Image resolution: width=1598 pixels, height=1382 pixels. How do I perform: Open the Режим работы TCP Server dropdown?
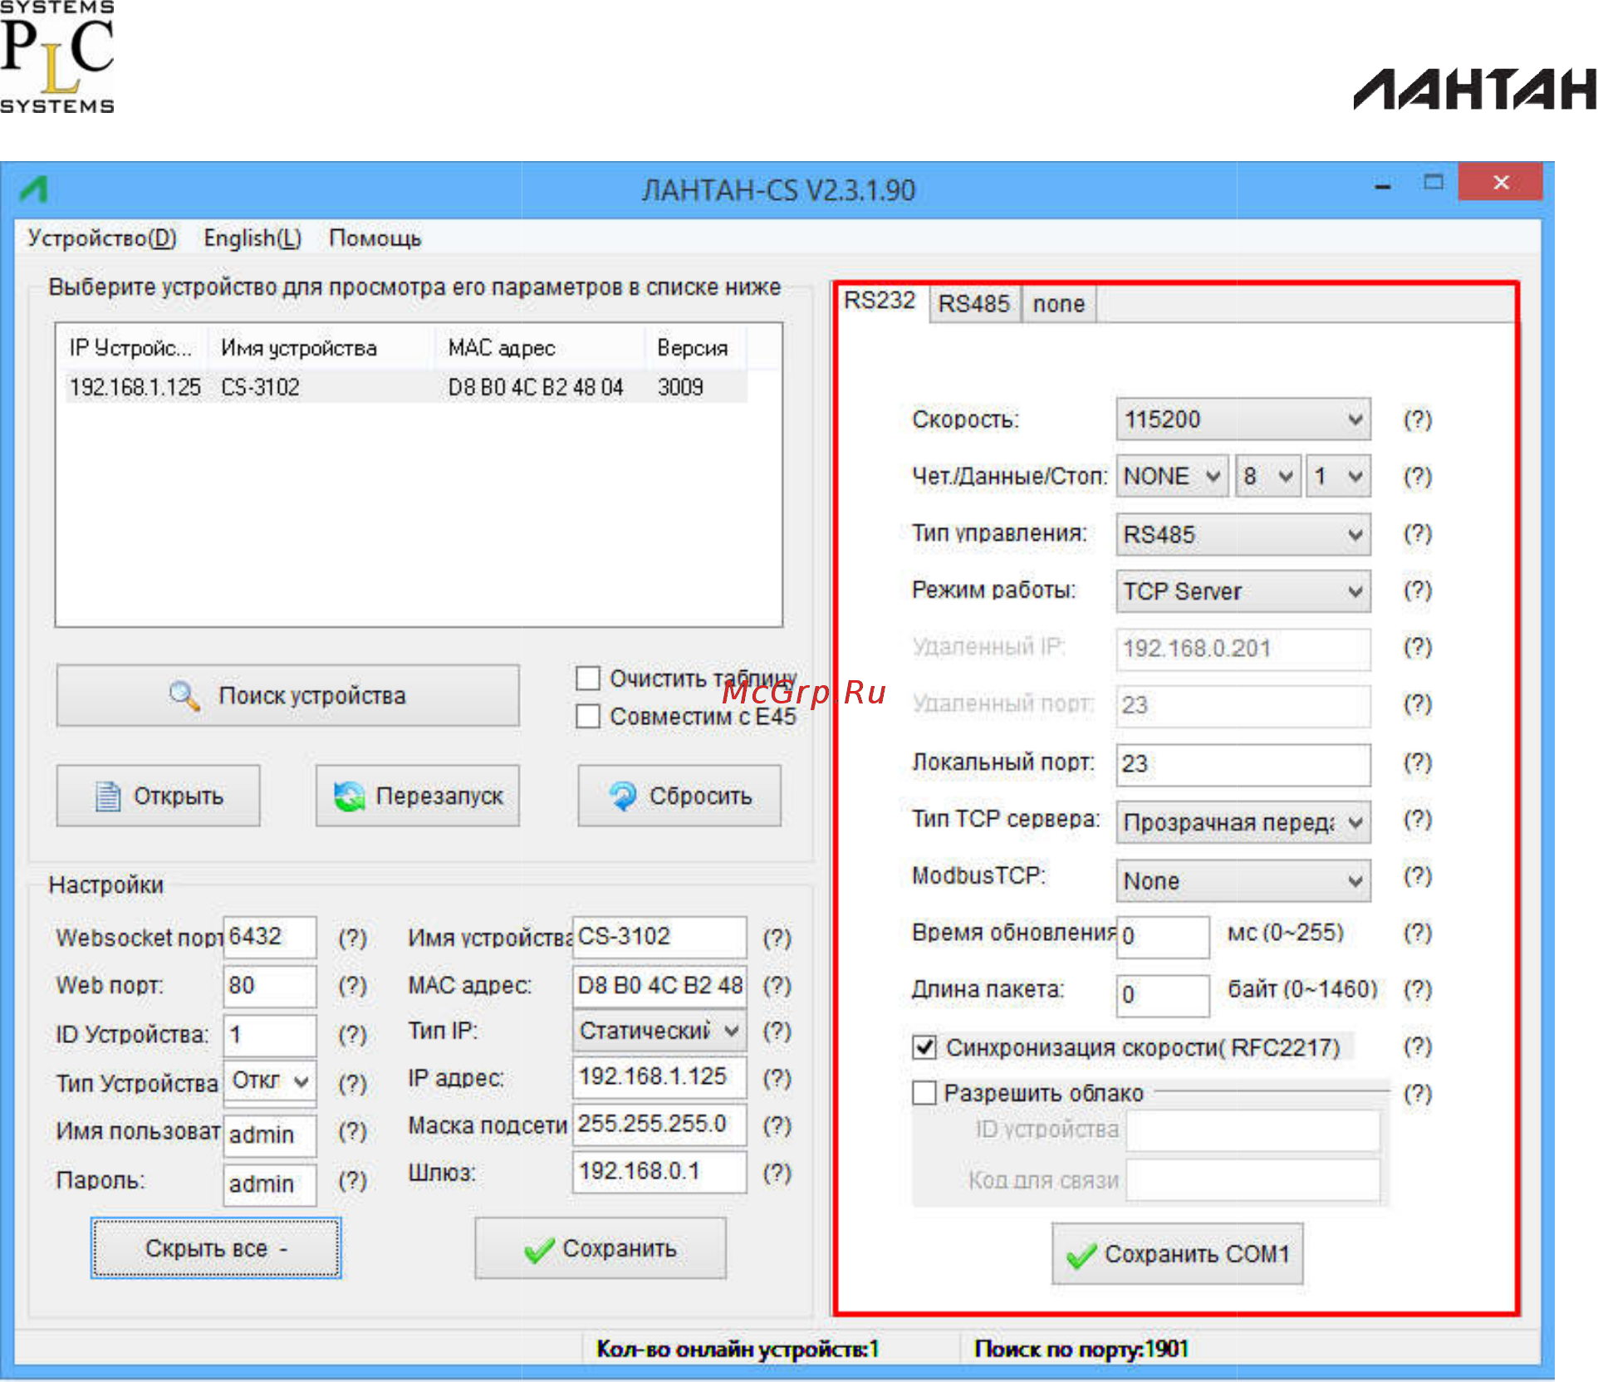pyautogui.click(x=1243, y=591)
